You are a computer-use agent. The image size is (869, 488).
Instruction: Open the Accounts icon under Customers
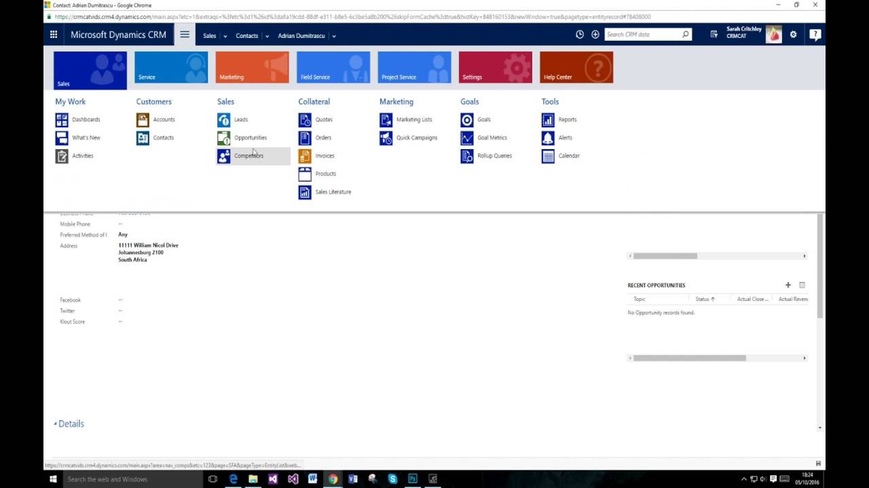pos(143,120)
